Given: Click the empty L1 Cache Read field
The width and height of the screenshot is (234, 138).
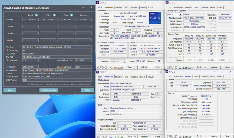Looking at the screenshot, I should pyautogui.click(x=31, y=27).
